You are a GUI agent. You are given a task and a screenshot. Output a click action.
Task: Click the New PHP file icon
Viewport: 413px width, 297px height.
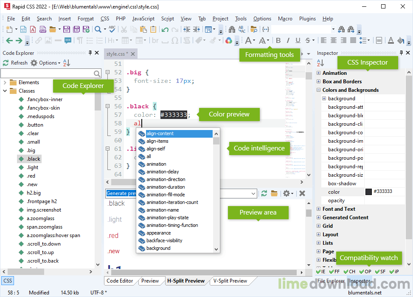click(43, 29)
